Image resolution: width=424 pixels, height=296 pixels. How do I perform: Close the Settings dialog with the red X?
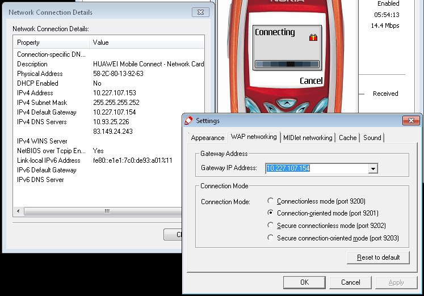coord(411,120)
